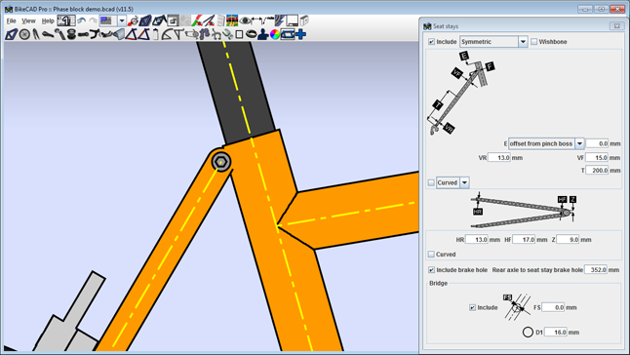Click the D1 16.0 mm field
The width and height of the screenshot is (630, 355).
pos(556,333)
